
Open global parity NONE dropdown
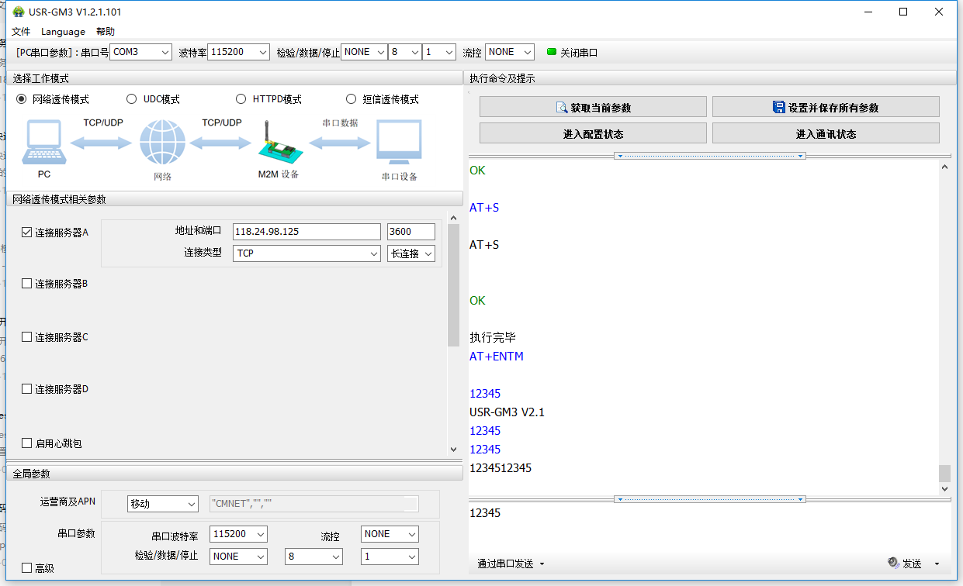(239, 557)
